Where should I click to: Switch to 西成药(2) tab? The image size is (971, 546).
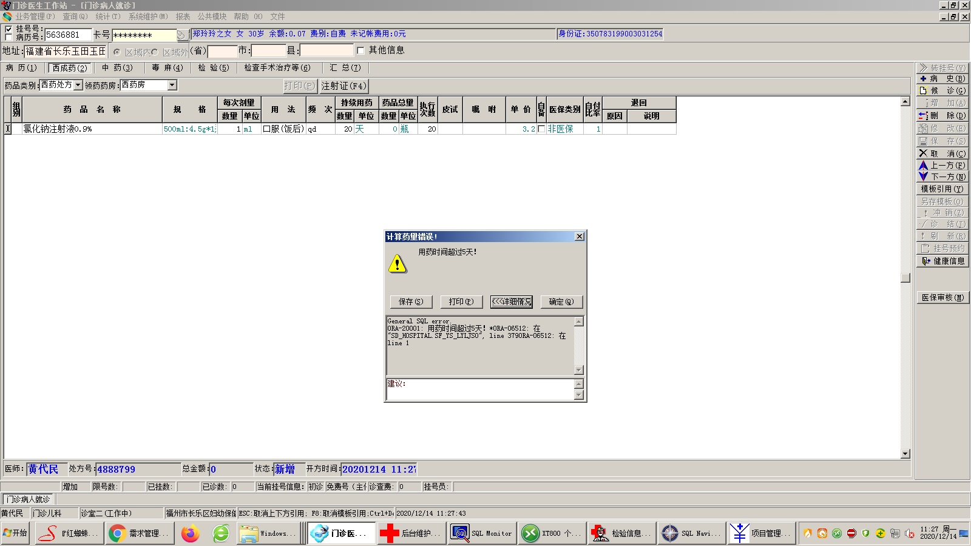[70, 68]
